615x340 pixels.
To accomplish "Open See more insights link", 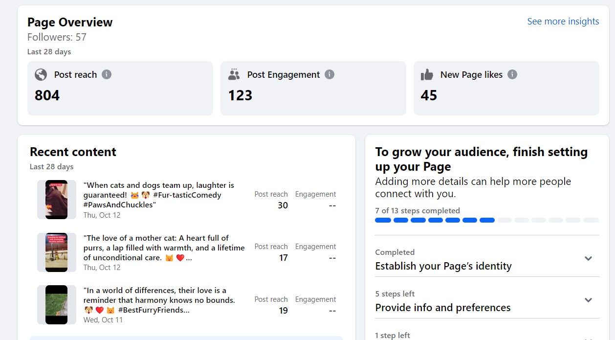I will [563, 22].
